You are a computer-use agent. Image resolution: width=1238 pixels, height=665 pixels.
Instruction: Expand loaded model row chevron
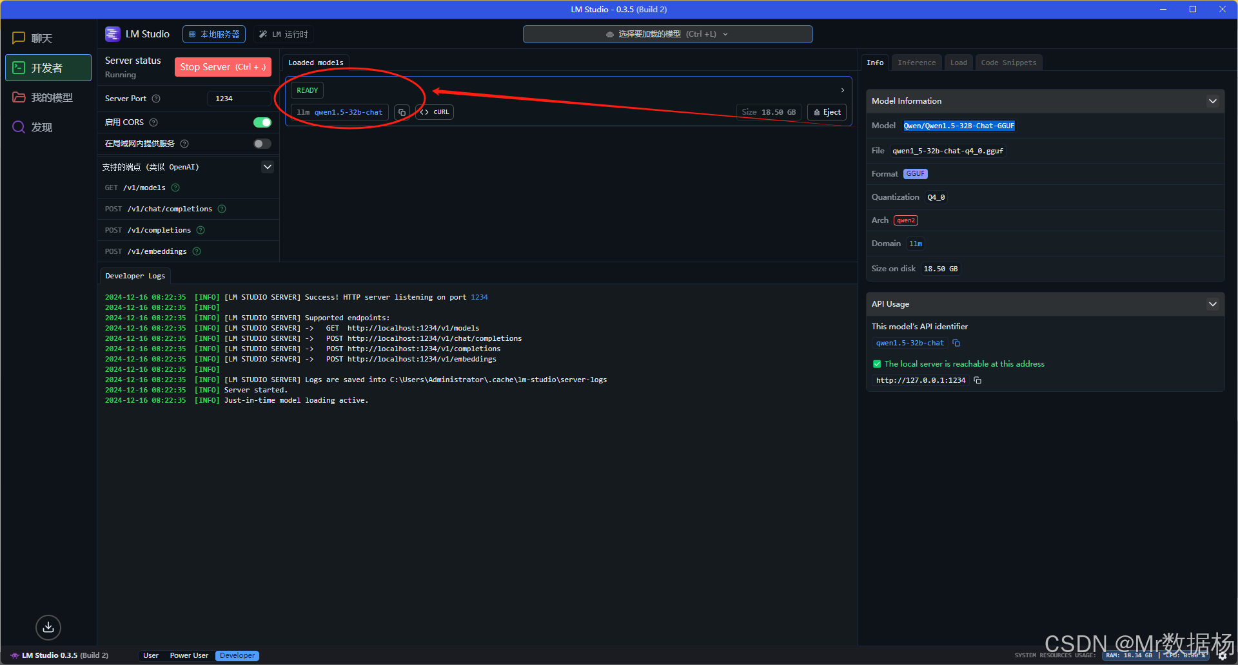tap(842, 90)
